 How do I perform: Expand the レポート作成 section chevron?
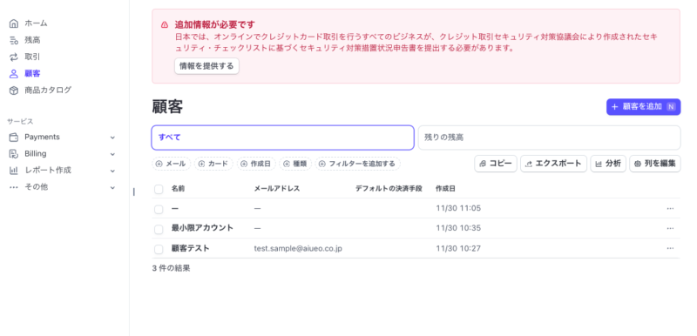[112, 171]
